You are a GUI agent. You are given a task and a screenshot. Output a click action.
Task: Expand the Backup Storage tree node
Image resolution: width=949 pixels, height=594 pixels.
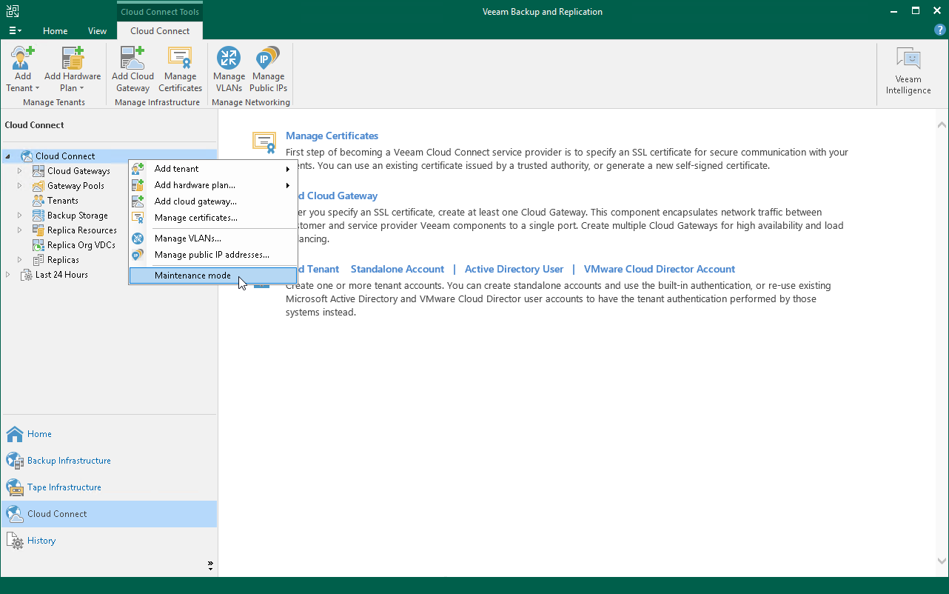[20, 216]
